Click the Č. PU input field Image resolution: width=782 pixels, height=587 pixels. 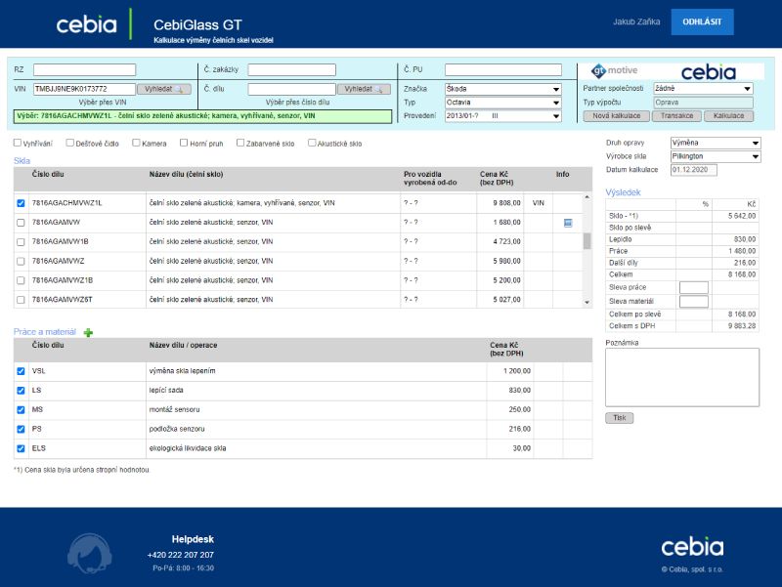click(x=503, y=69)
